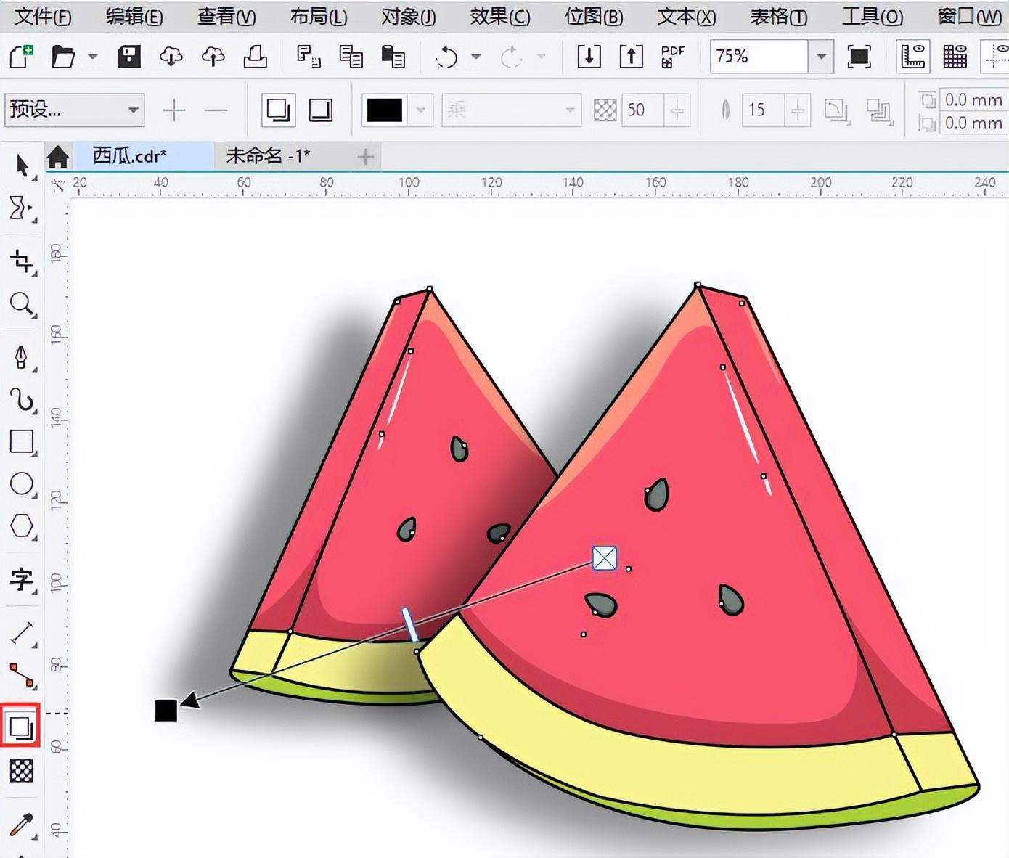Viewport: 1009px width, 858px height.
Task: Select the Artistic media tool
Action: (x=22, y=399)
